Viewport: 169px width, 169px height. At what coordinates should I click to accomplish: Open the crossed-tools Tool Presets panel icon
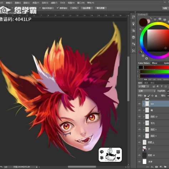pyautogui.click(x=133, y=51)
